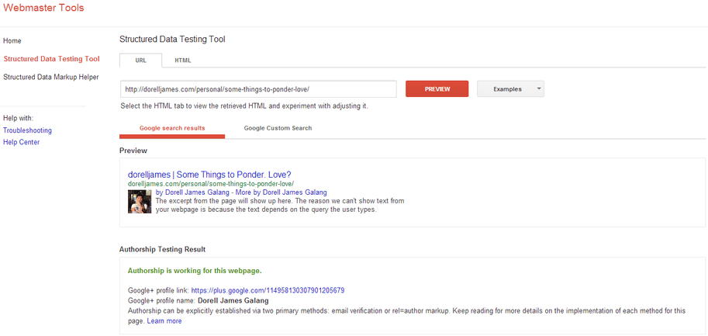Click the Learn more link
Image resolution: width=708 pixels, height=336 pixels.
pos(164,320)
